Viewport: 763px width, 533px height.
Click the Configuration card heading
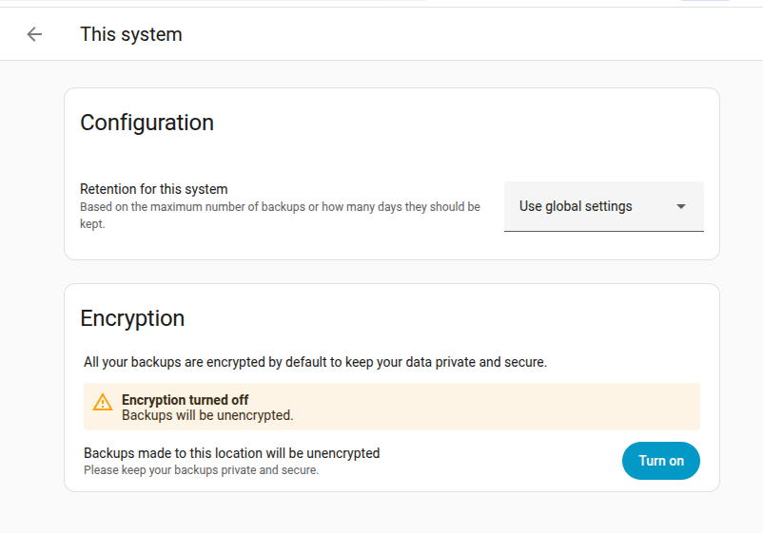(147, 123)
